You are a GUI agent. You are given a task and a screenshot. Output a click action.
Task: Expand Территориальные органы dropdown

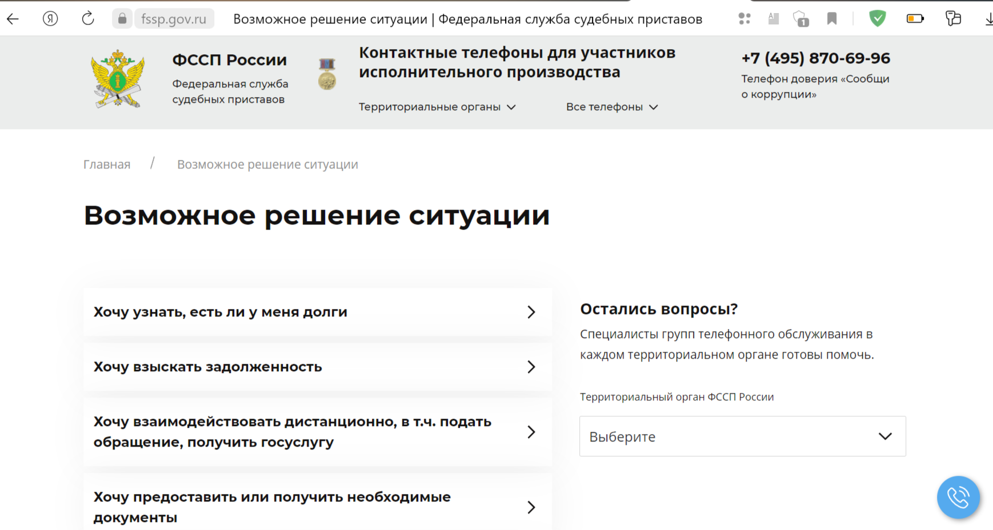click(x=437, y=107)
